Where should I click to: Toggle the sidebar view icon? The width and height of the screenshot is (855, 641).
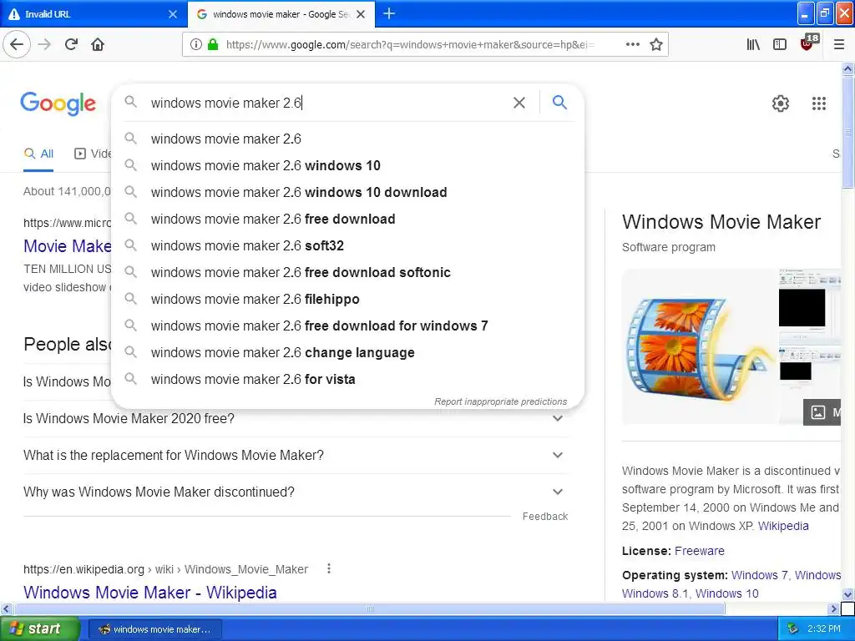tap(780, 44)
